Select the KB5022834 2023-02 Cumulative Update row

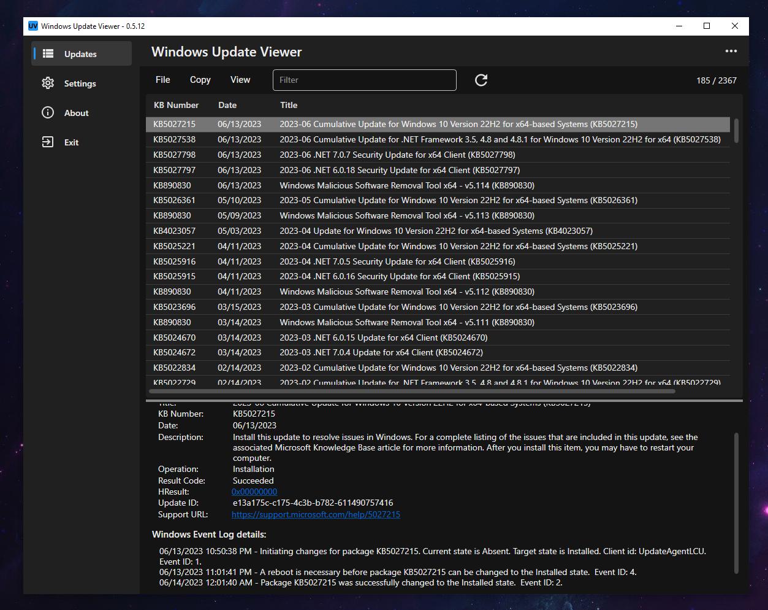(x=438, y=368)
